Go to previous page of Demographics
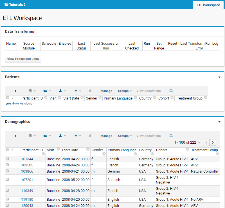 (206, 143)
